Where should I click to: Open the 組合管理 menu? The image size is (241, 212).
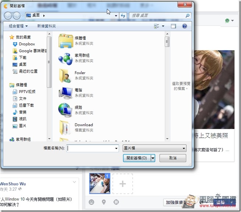pos(18,26)
